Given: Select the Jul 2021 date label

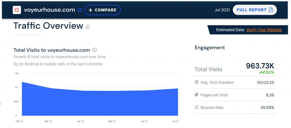Looking at the screenshot, I should pos(222,10).
